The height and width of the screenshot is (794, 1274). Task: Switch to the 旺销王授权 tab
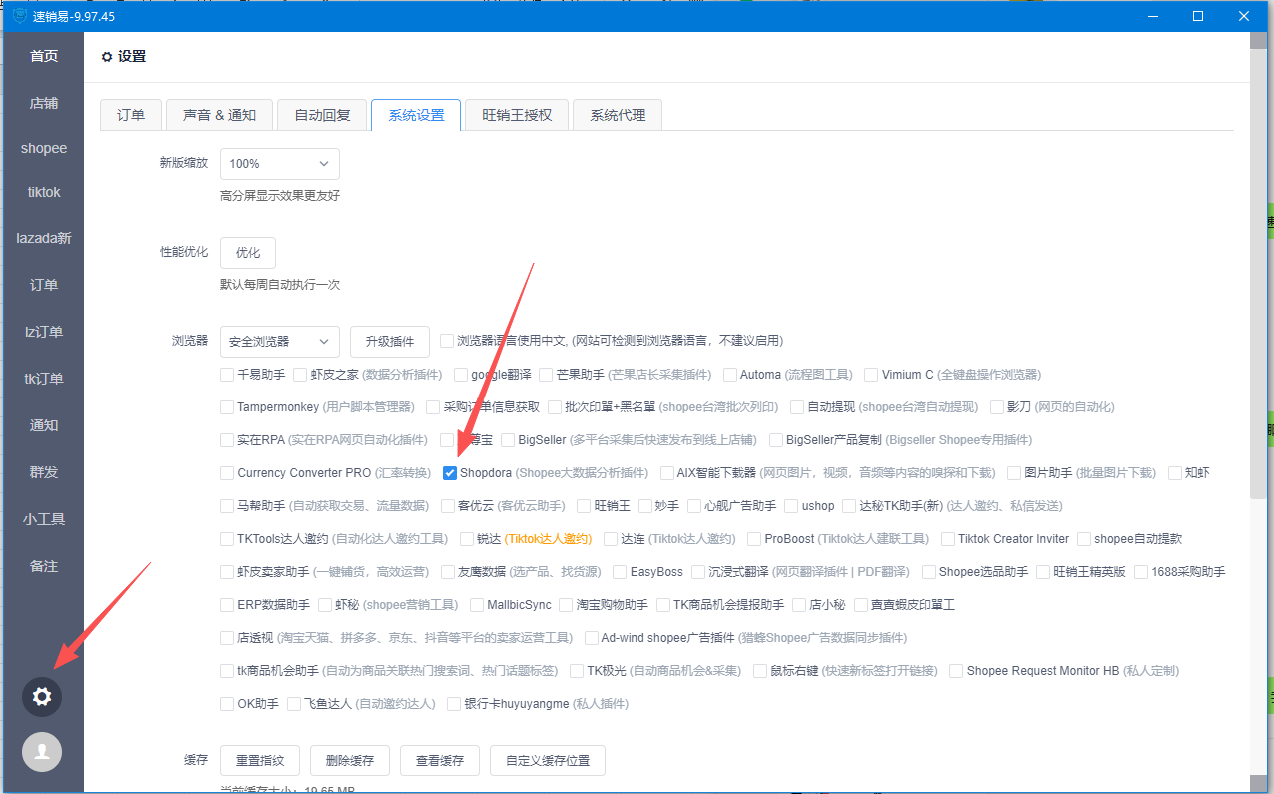pos(517,115)
